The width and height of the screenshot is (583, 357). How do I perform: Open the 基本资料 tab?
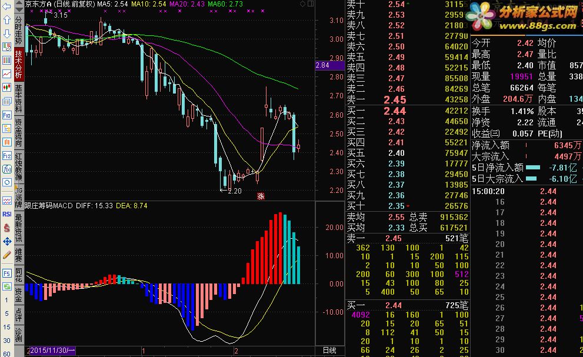coord(19,98)
